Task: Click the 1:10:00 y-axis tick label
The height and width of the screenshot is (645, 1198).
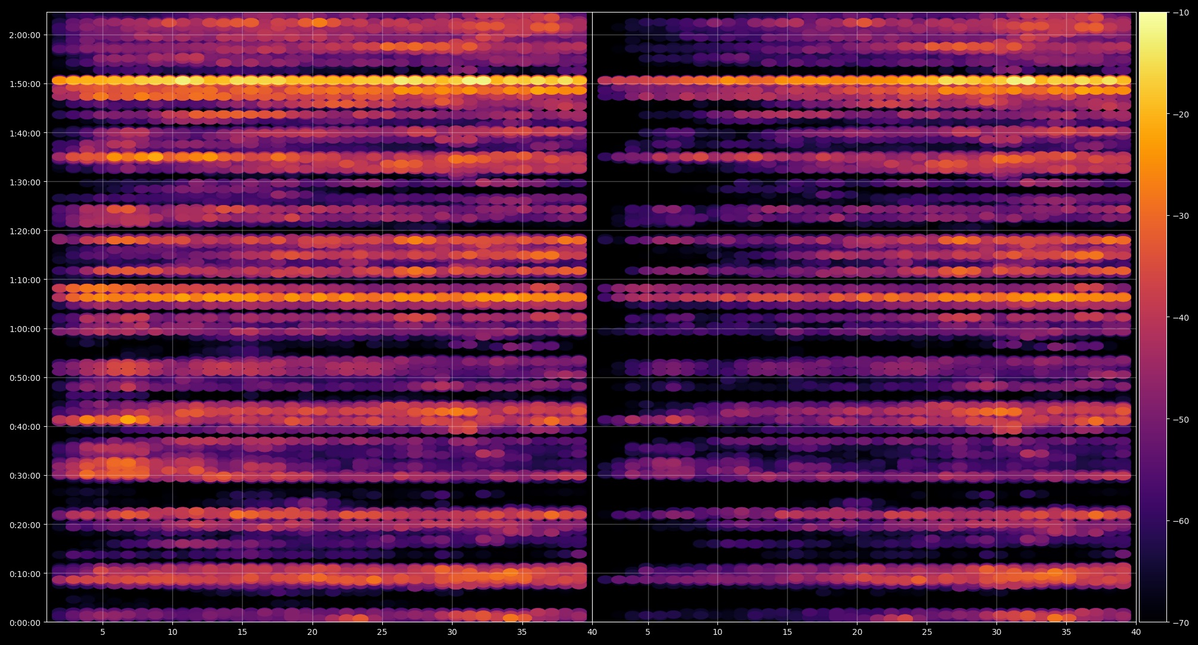Action: [24, 280]
